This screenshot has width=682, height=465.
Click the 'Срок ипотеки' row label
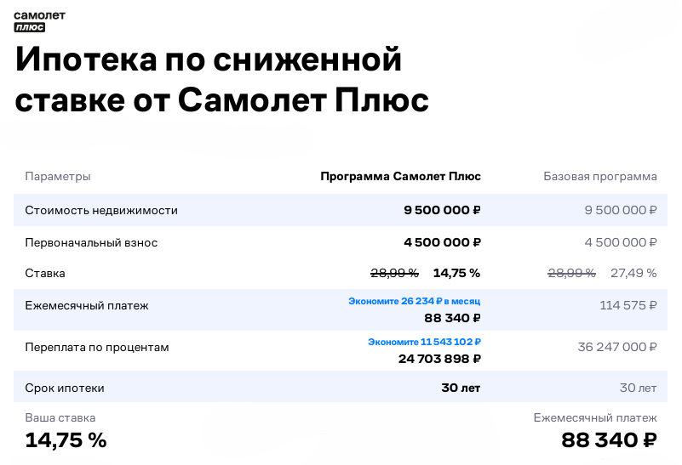(x=65, y=388)
